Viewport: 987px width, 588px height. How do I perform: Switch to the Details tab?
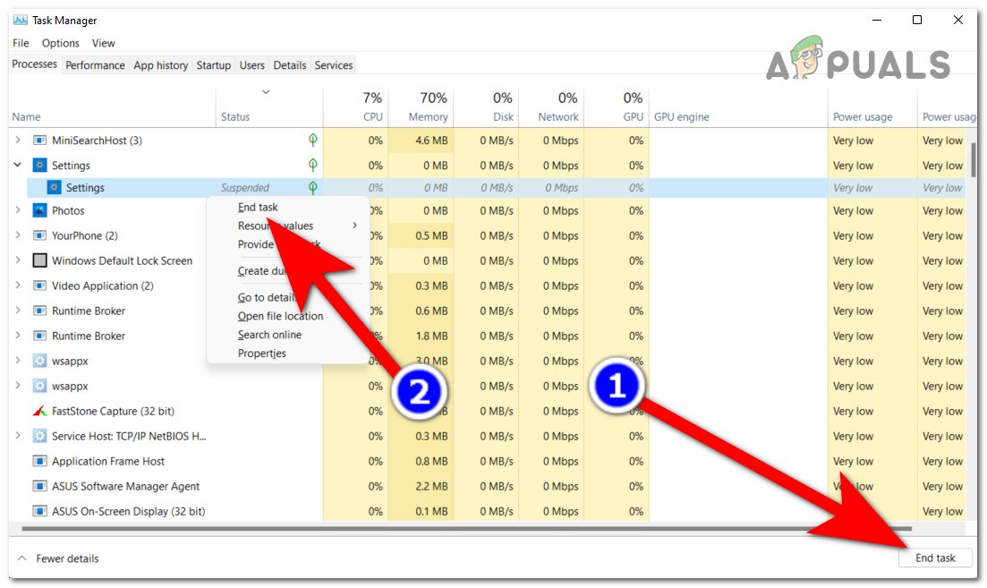tap(290, 65)
